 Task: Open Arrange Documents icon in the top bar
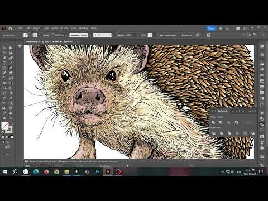(x=238, y=28)
